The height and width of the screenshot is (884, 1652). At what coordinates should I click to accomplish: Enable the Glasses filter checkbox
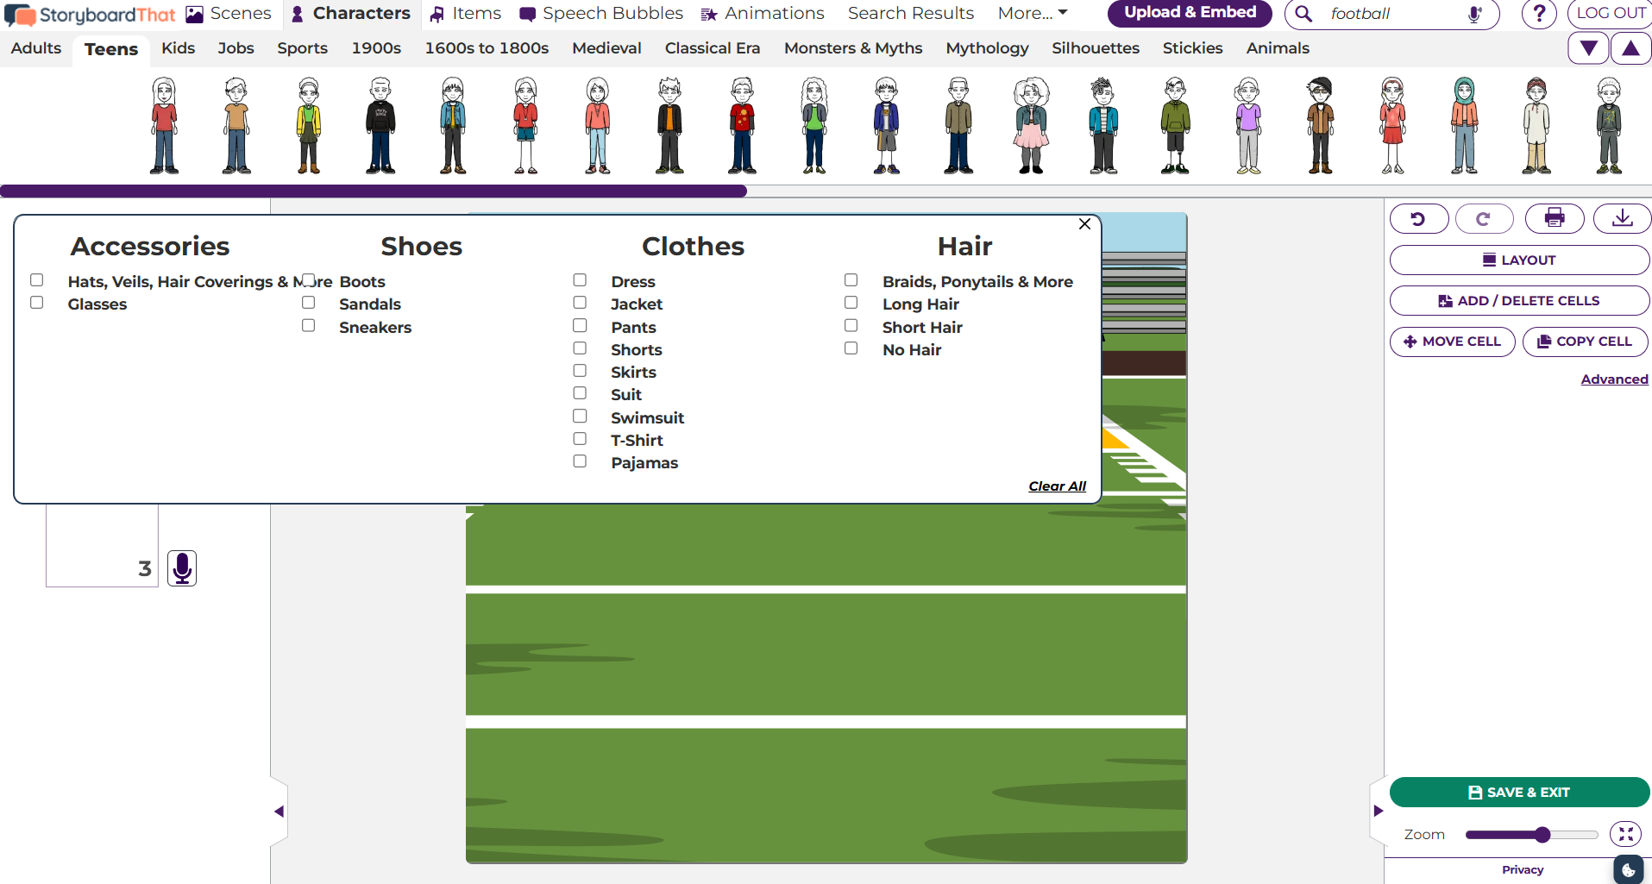(x=36, y=303)
